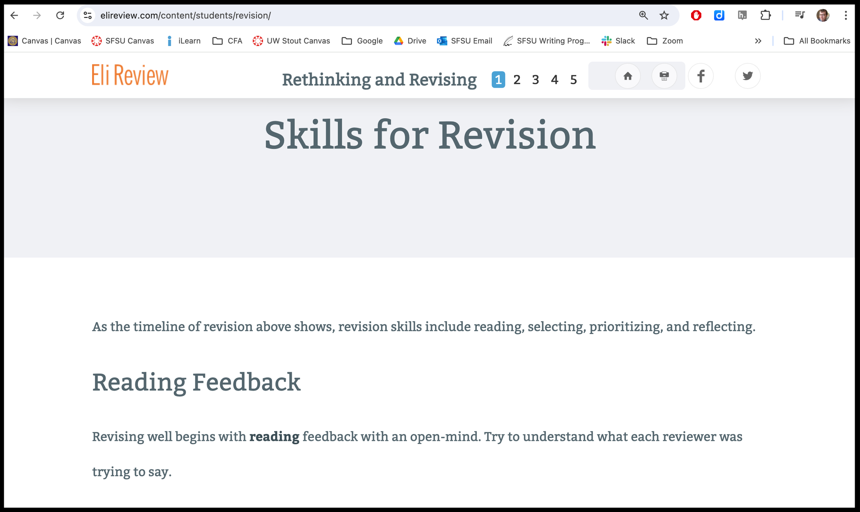Open the browser Extensions puzzle icon
Image resolution: width=860 pixels, height=512 pixels.
765,15
